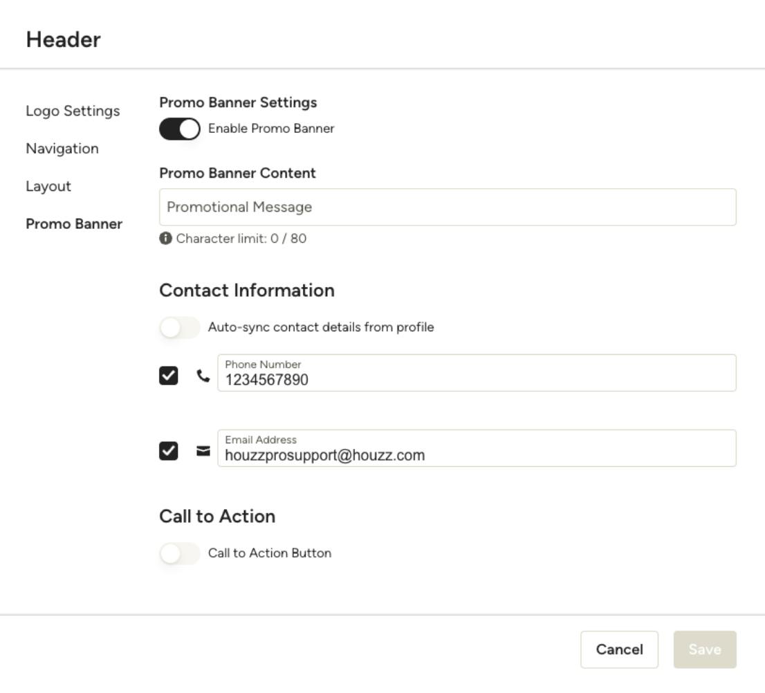Viewport: 765px width, 693px height.
Task: Uncheck the Email Address checkbox
Action: tap(168, 451)
